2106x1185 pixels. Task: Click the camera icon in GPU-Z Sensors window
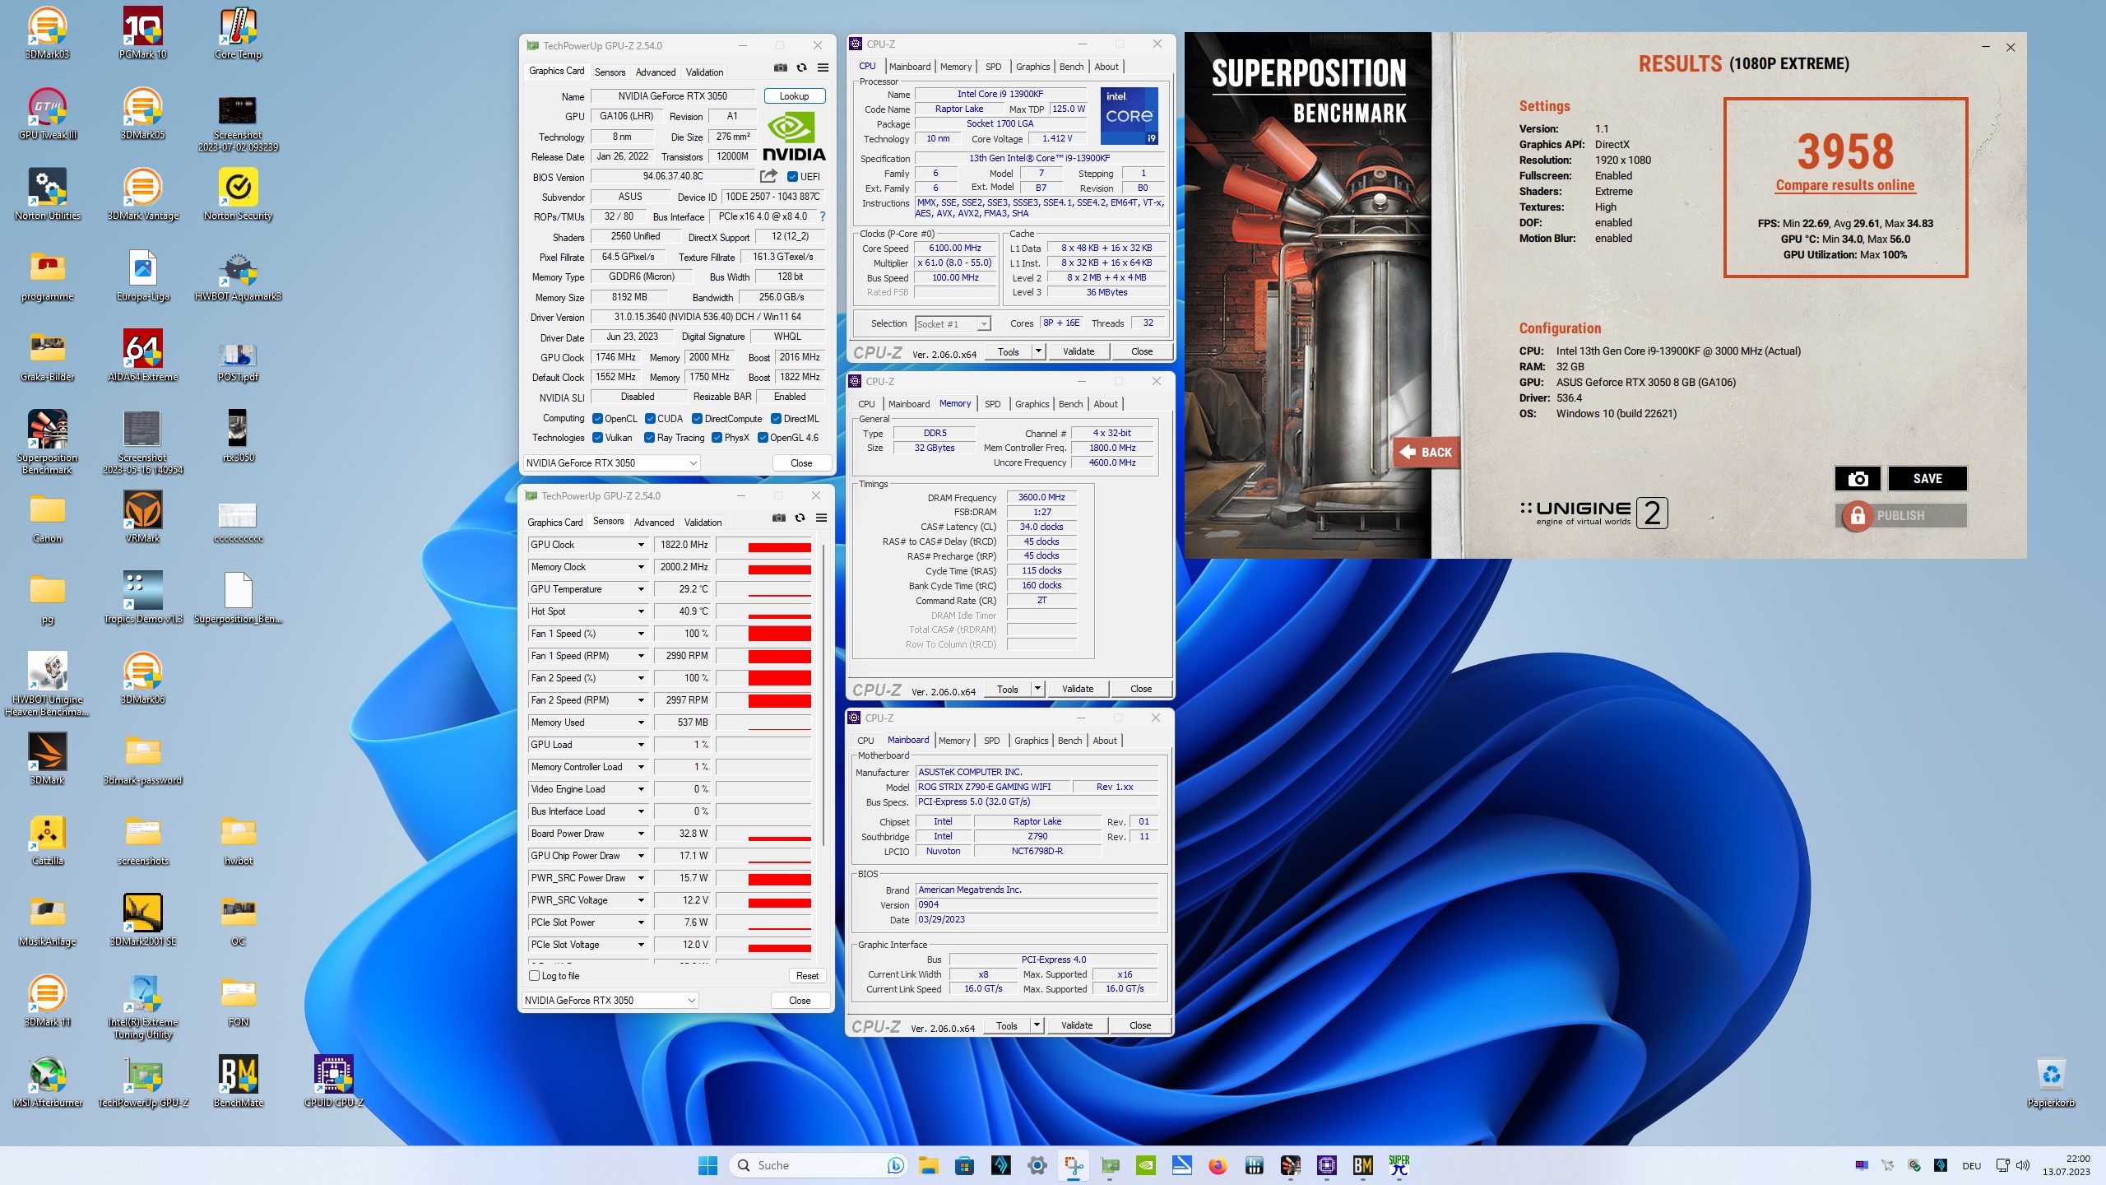point(778,518)
